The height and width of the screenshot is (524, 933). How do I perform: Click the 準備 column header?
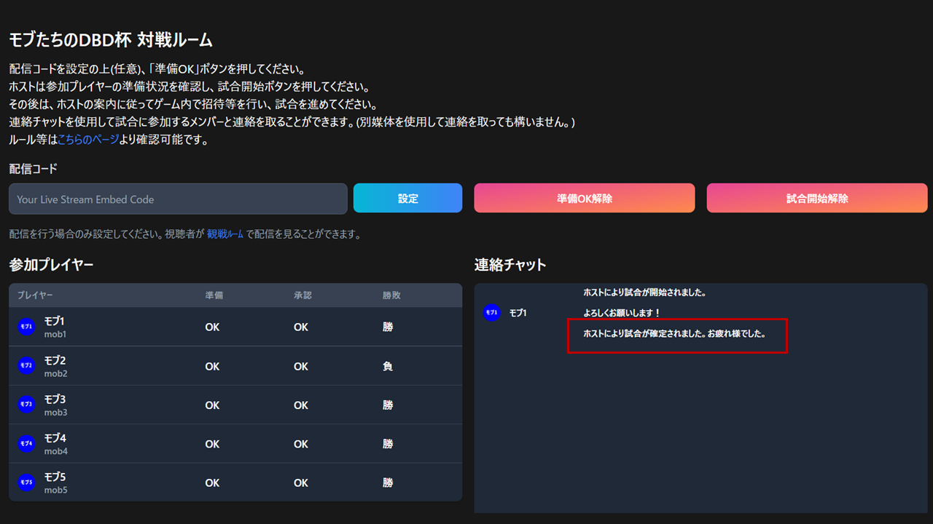(x=214, y=295)
